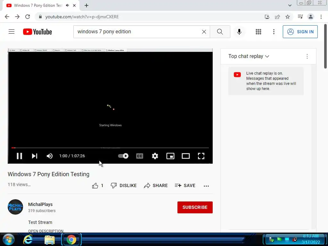This screenshot has height=246, width=328.
Task: Open a new Chrome tab
Action: 86,6
